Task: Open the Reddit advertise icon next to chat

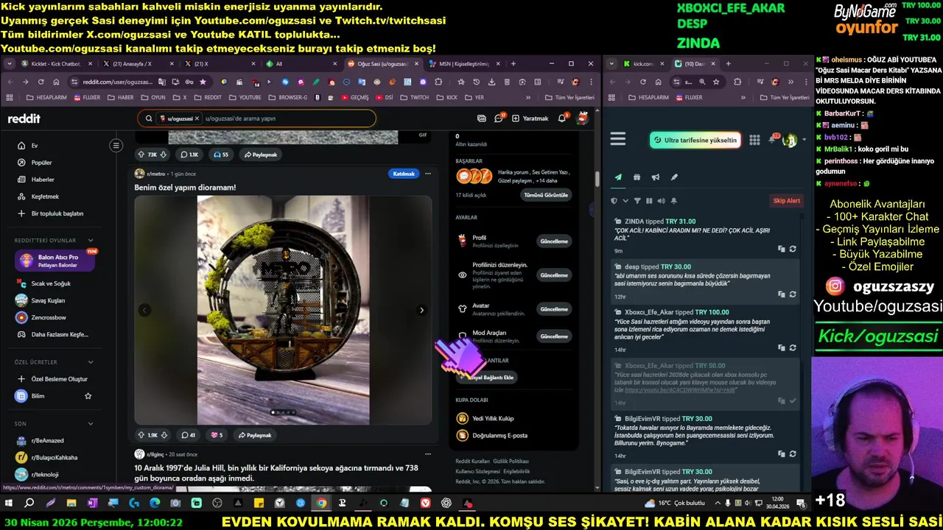Action: 482,119
